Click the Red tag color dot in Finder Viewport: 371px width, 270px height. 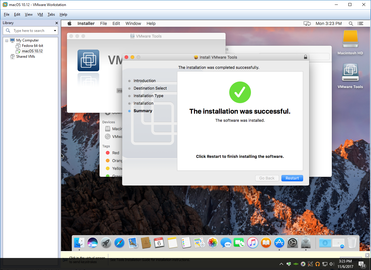pyautogui.click(x=107, y=153)
